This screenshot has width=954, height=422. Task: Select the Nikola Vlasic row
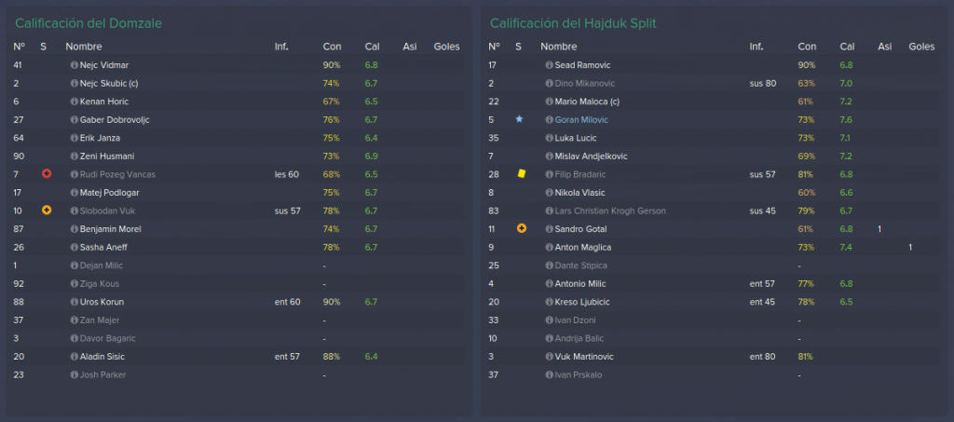click(x=713, y=193)
